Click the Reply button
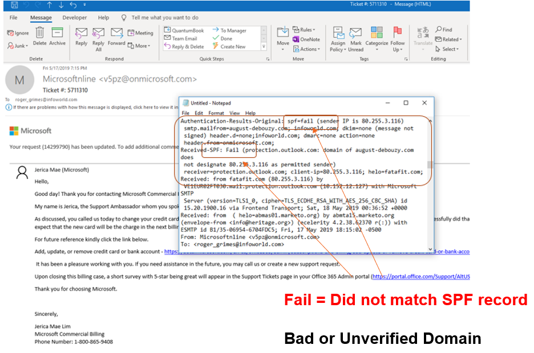Screen dimensions: 534x353 point(82,36)
